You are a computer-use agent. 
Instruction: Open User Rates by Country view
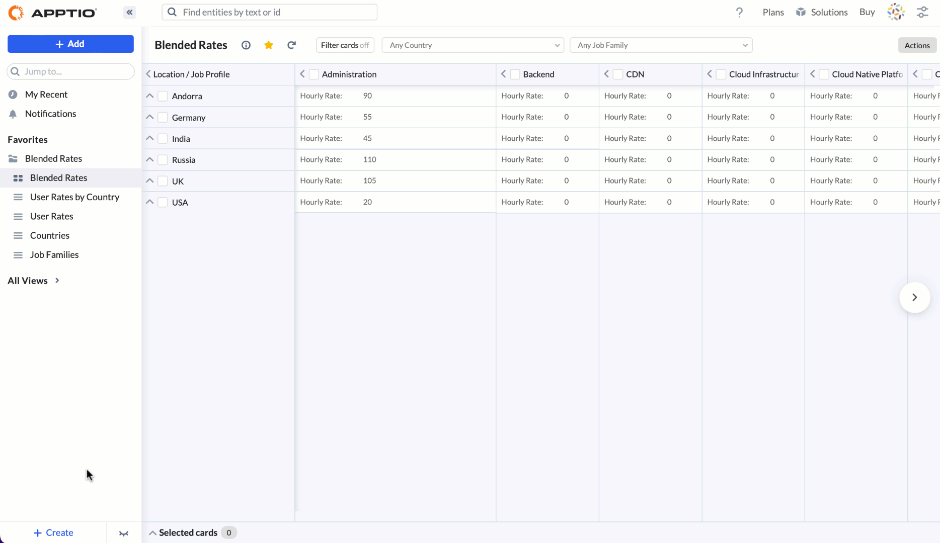coord(75,197)
